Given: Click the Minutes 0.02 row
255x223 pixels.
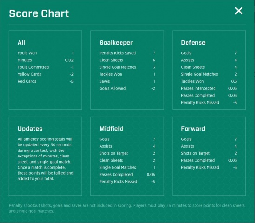Looking at the screenshot, I should [46, 60].
